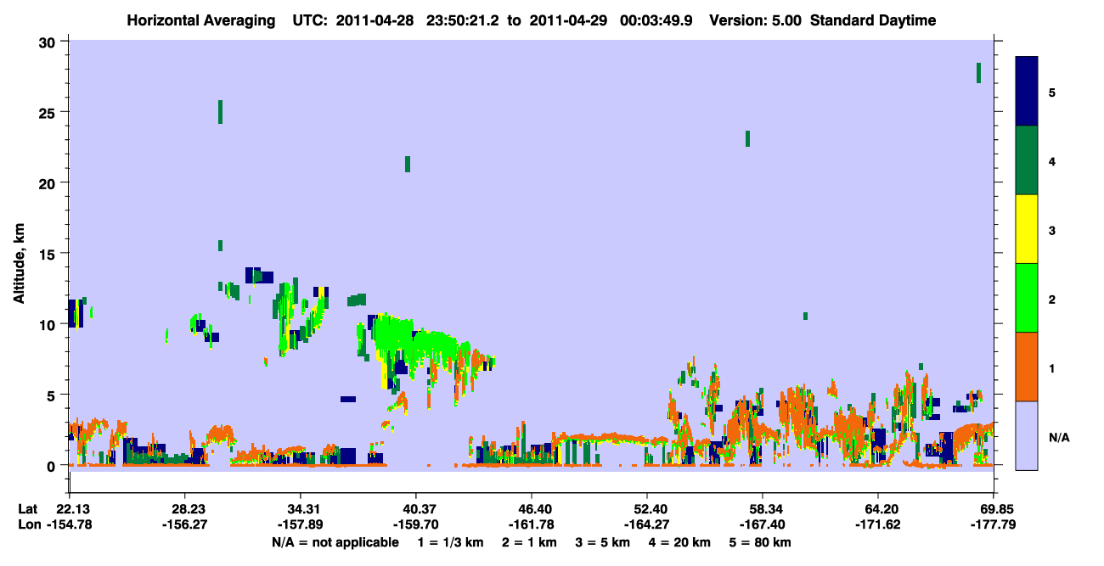Click longitude value -177.79

pyautogui.click(x=994, y=524)
